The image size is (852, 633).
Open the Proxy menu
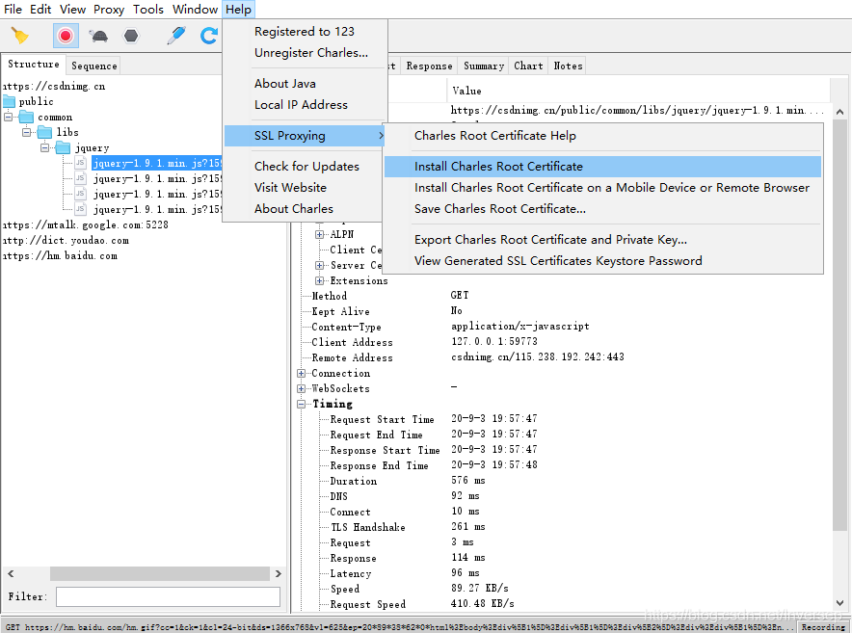[109, 10]
